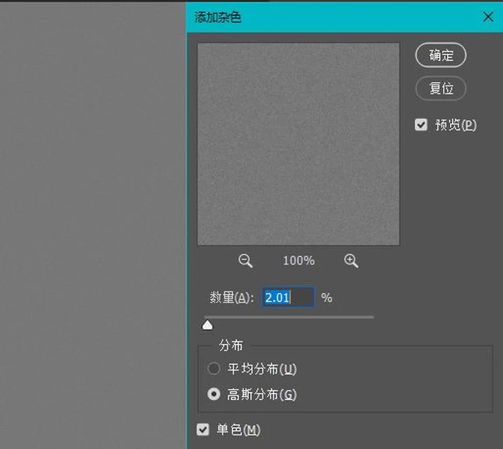Click the 单色(M) label text

coord(238,430)
